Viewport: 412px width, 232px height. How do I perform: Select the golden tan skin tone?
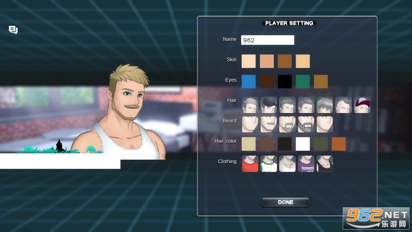(x=303, y=61)
